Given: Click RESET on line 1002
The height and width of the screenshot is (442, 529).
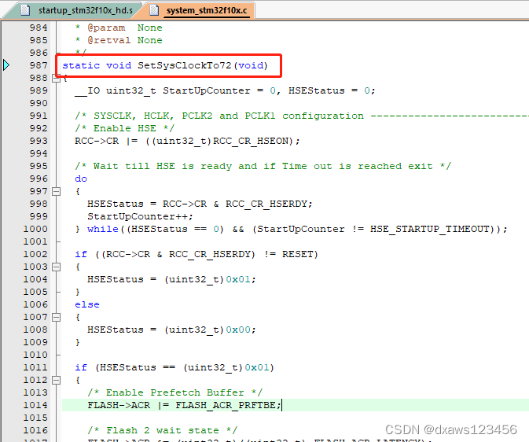Looking at the screenshot, I should click(x=298, y=254).
